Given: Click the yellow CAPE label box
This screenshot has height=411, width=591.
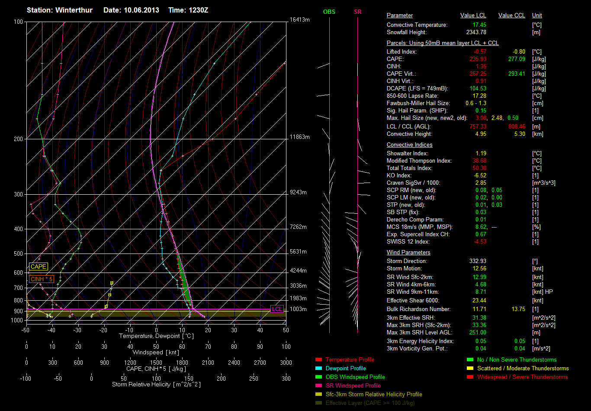Looking at the screenshot, I should click(x=39, y=267).
